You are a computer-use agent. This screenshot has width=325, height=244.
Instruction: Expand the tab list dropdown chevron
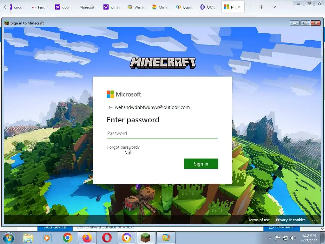pyautogui.click(x=274, y=7)
